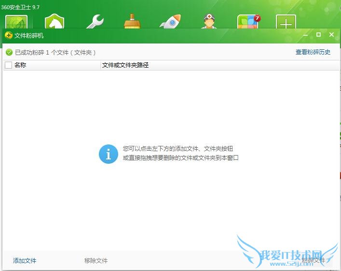Click the plus icon for more tools
The image size is (341, 271).
coord(286,22)
